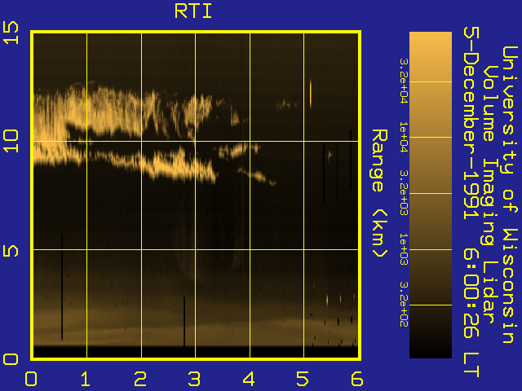Screen dimensions: 522x391
Task: Click x-axis tick label 4
Action: pyautogui.click(x=249, y=379)
